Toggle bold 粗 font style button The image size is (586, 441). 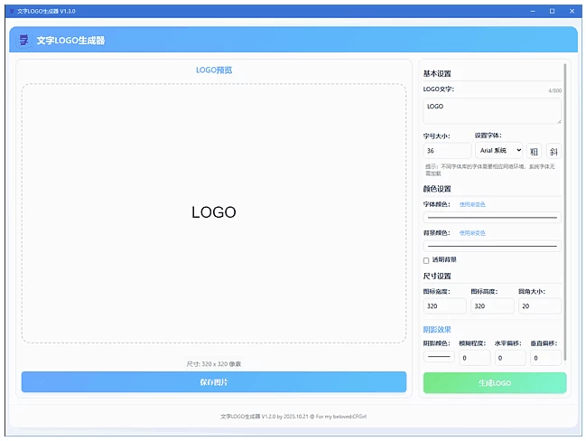coord(534,151)
